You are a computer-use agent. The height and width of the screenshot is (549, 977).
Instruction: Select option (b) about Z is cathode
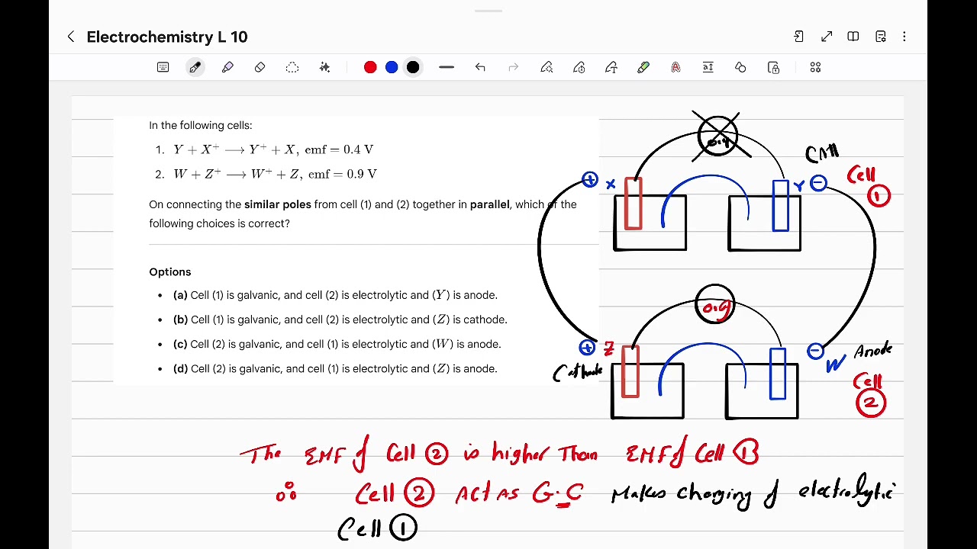340,319
